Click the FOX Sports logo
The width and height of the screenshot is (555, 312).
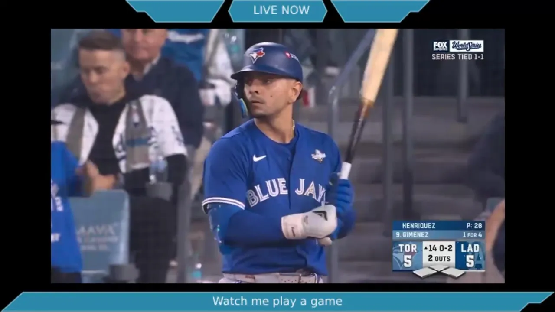[x=440, y=46]
